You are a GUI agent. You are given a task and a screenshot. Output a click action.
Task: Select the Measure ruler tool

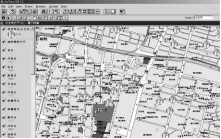(40, 18)
